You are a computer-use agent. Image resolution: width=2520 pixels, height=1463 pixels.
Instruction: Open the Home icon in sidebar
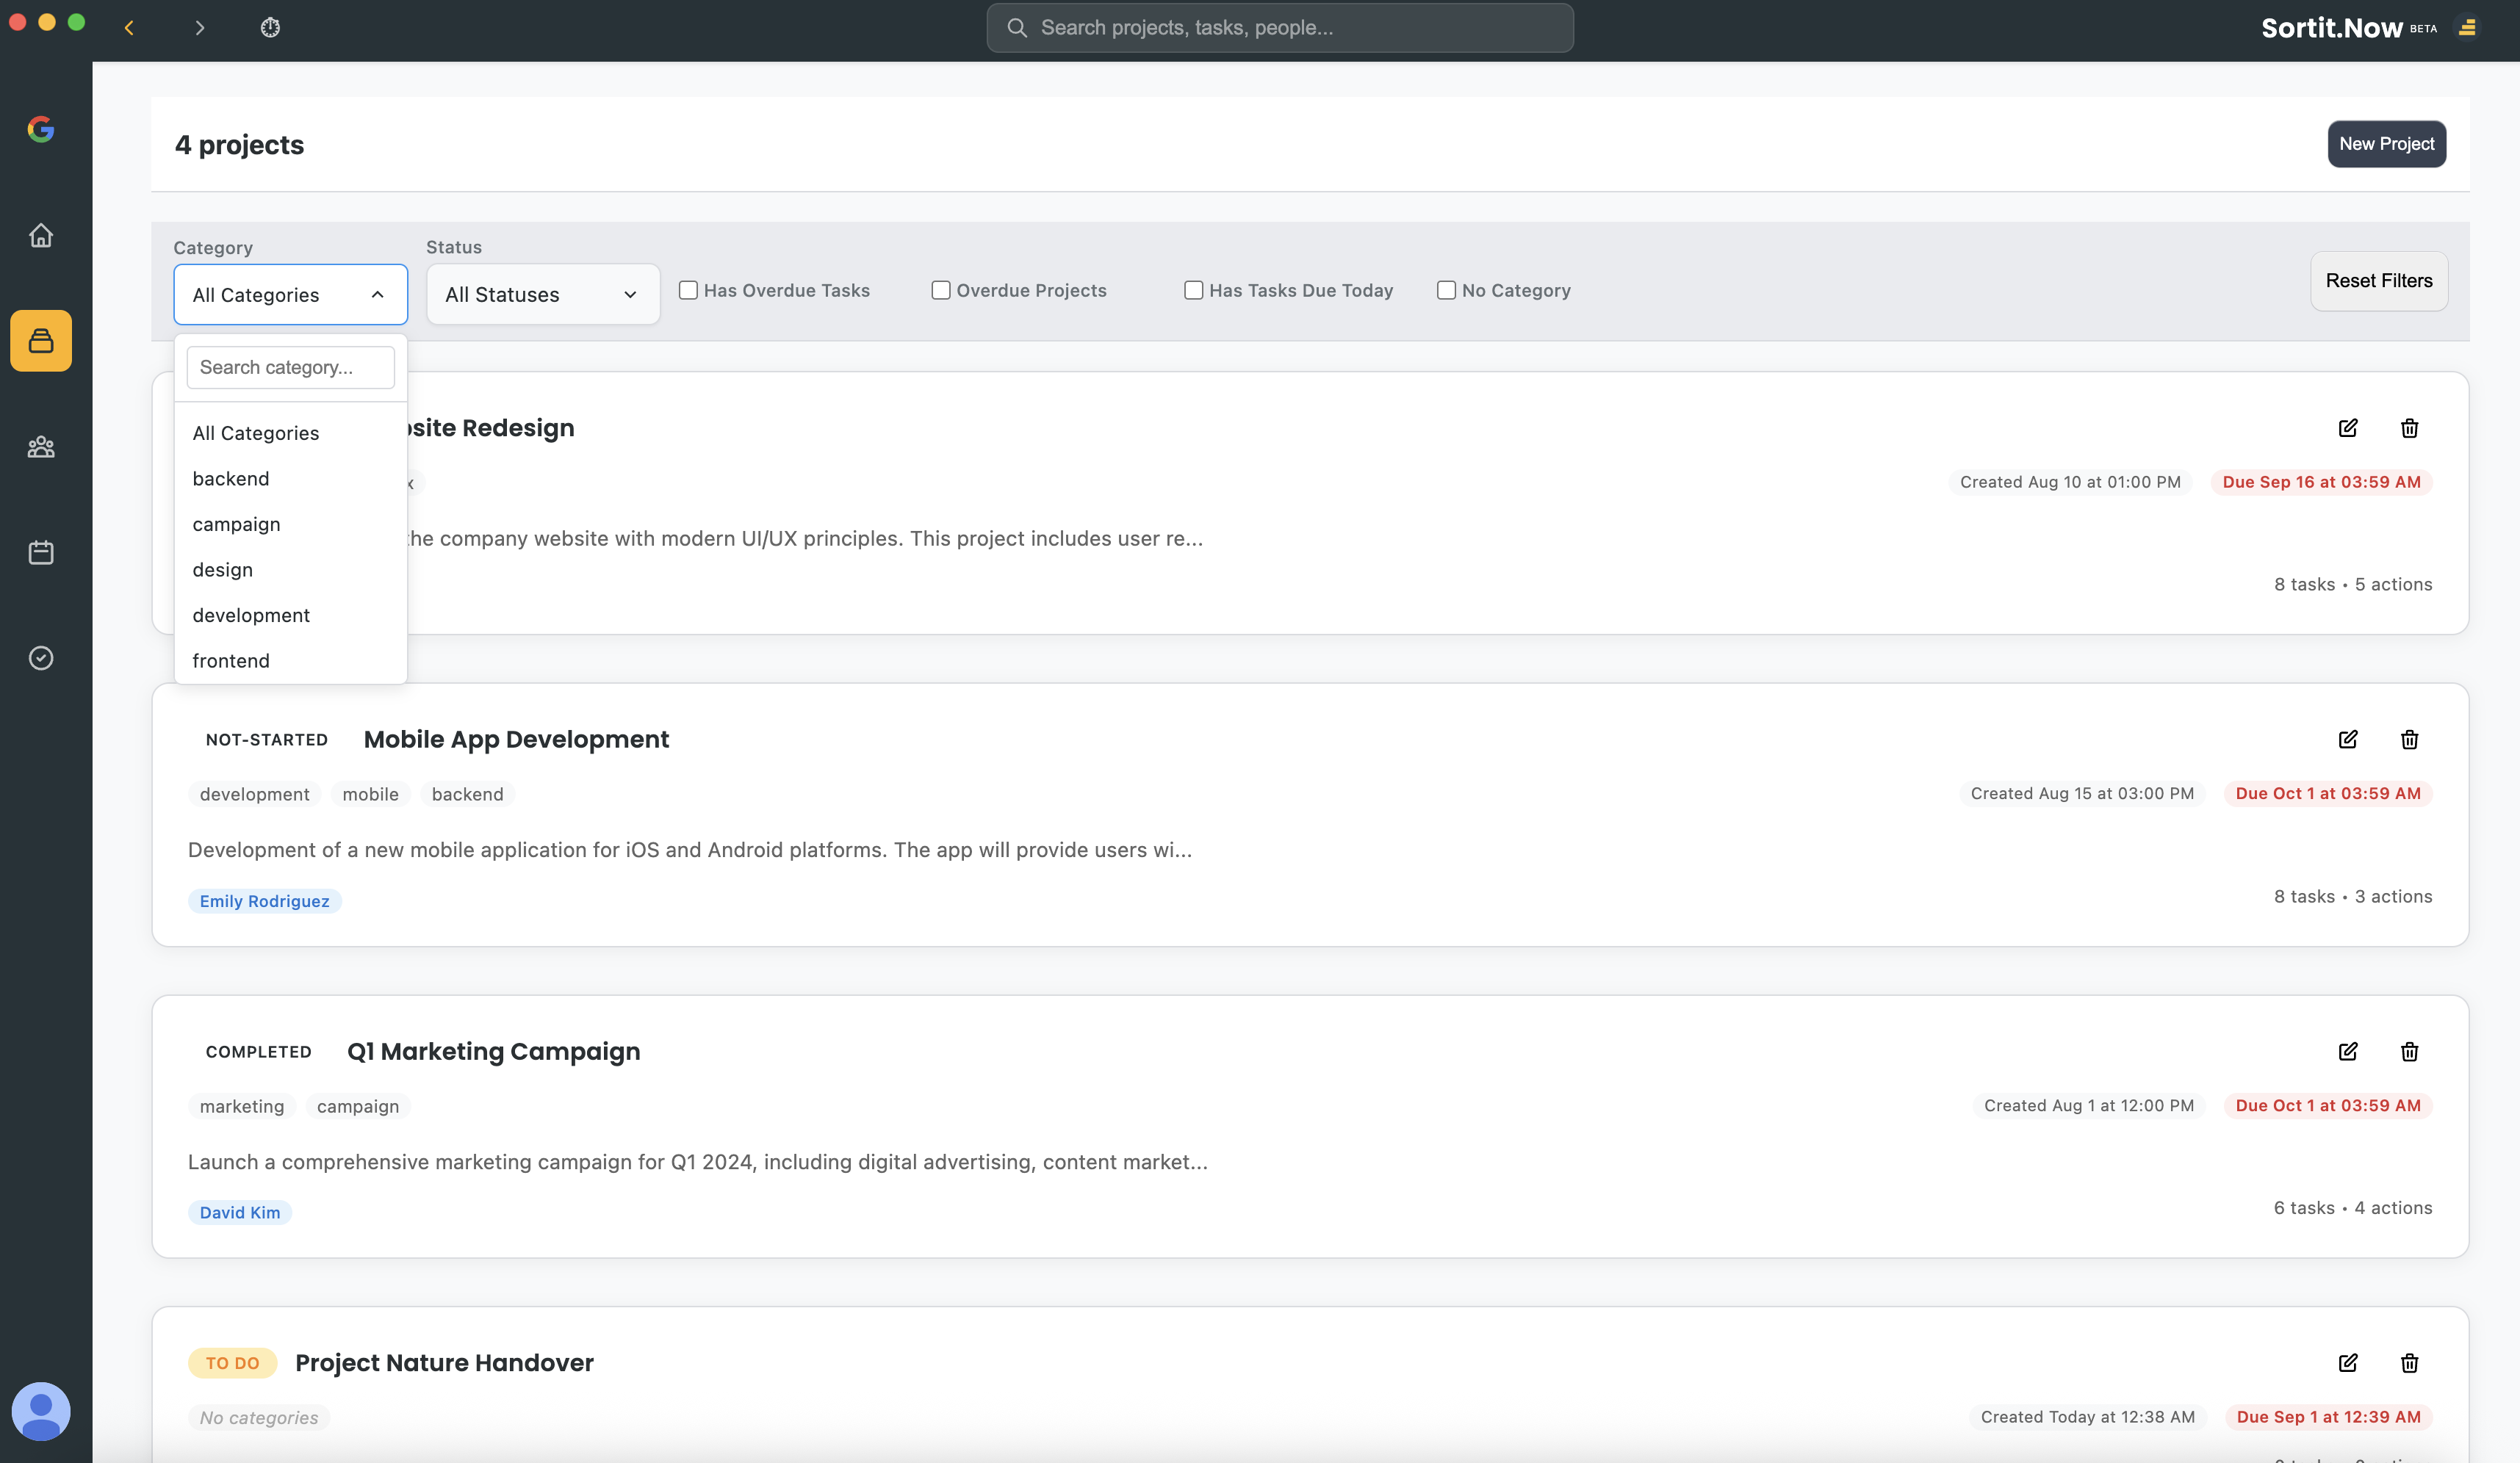click(x=41, y=236)
